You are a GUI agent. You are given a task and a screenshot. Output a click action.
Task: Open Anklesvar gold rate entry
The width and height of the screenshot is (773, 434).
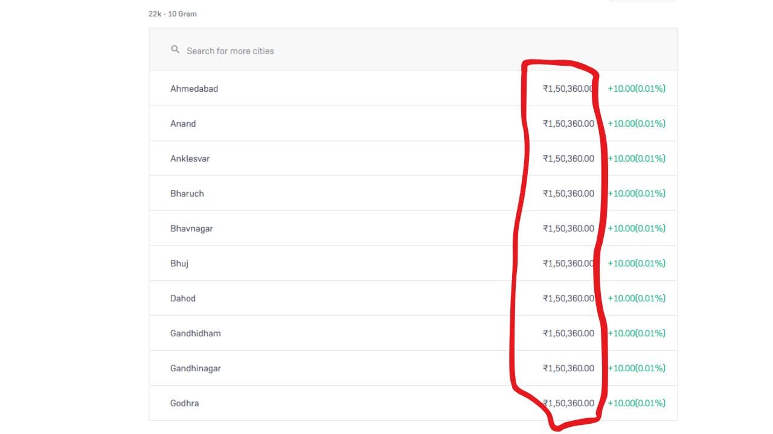tap(413, 159)
